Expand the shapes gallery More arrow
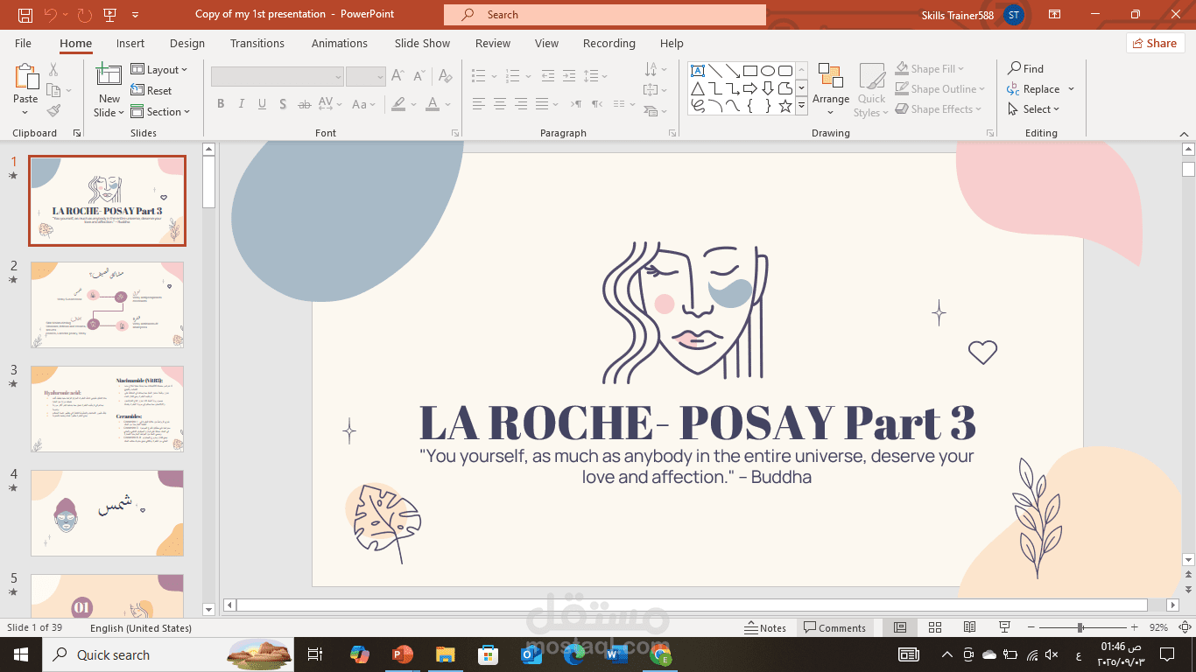 pyautogui.click(x=801, y=106)
